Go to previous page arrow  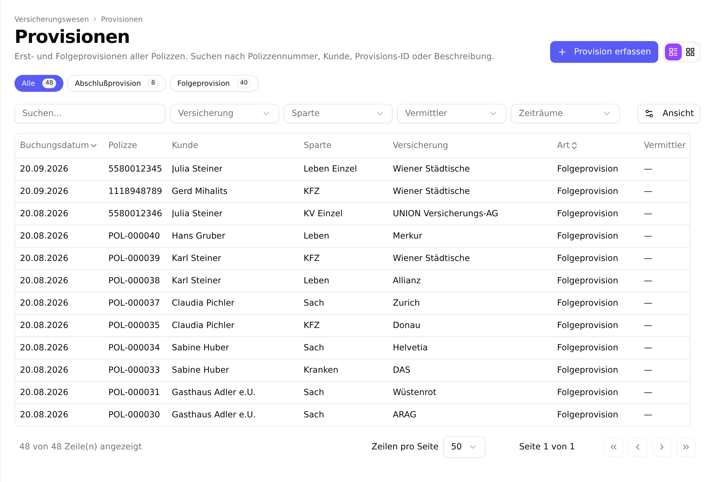pyautogui.click(x=638, y=447)
